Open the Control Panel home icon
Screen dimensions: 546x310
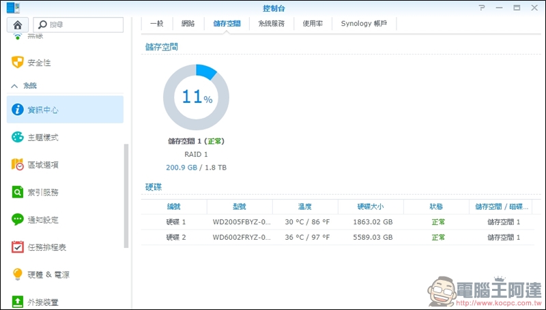(x=18, y=25)
